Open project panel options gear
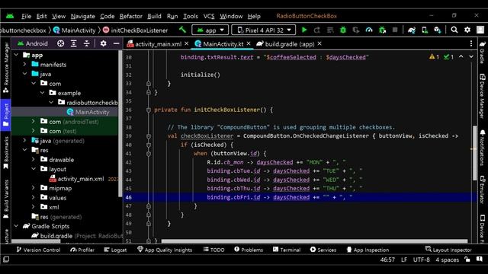The height and width of the screenshot is (274, 488). click(104, 43)
